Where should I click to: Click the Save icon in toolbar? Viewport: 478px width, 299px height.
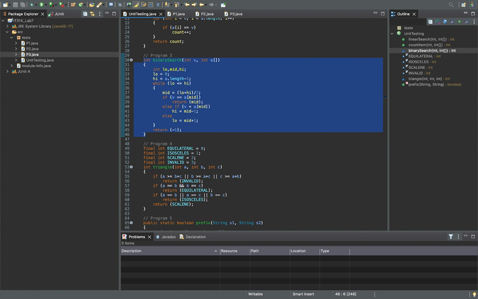15,5
